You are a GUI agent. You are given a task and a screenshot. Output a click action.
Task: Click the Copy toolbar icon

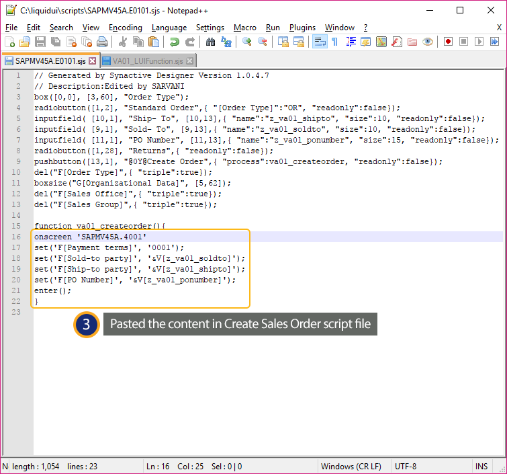pos(138,42)
